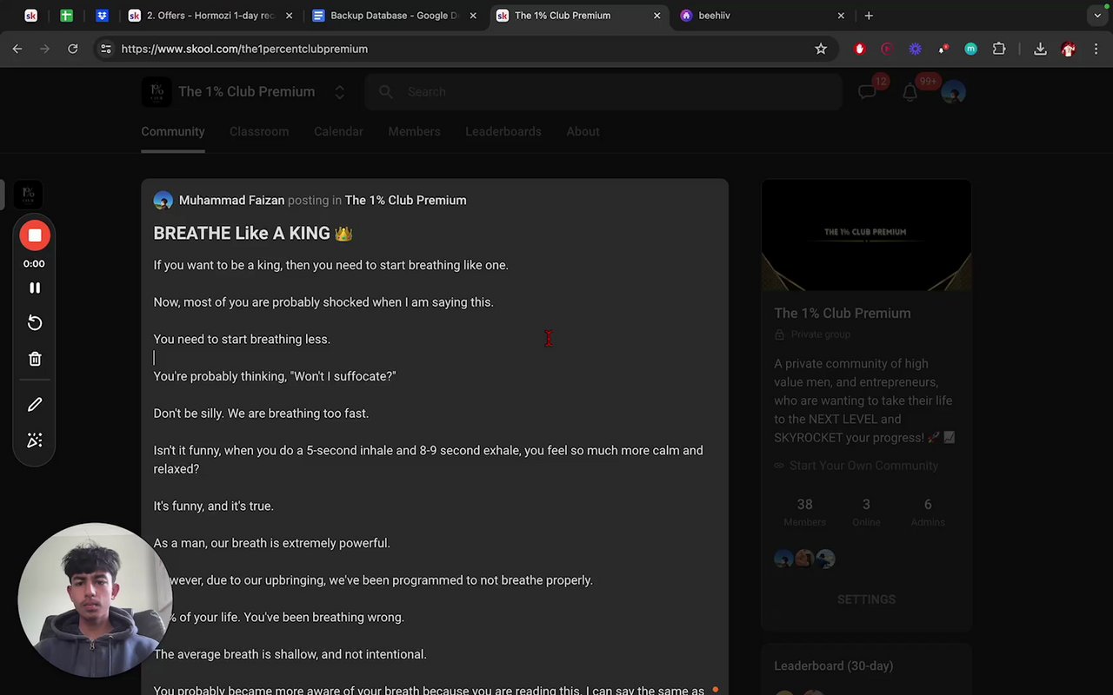
Task: Switch to the first pinned Skool tab
Action: tap(30, 15)
